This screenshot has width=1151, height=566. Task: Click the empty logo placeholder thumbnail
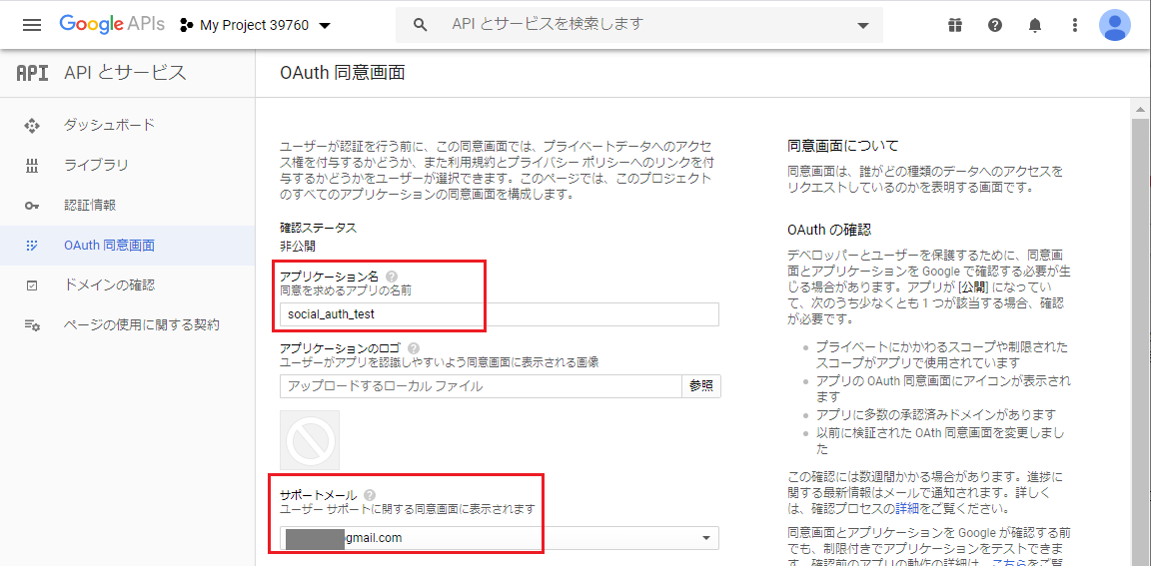point(310,440)
